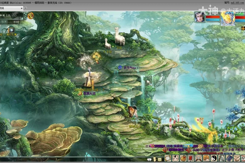This screenshot has height=163, width=245.
Task: Click the 子时 time indicator
Action: coord(16,22)
